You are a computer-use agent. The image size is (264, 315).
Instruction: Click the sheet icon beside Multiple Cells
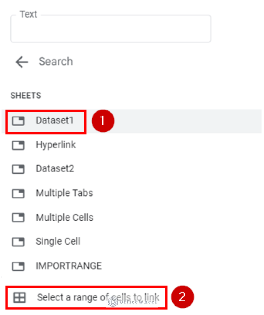(x=18, y=218)
